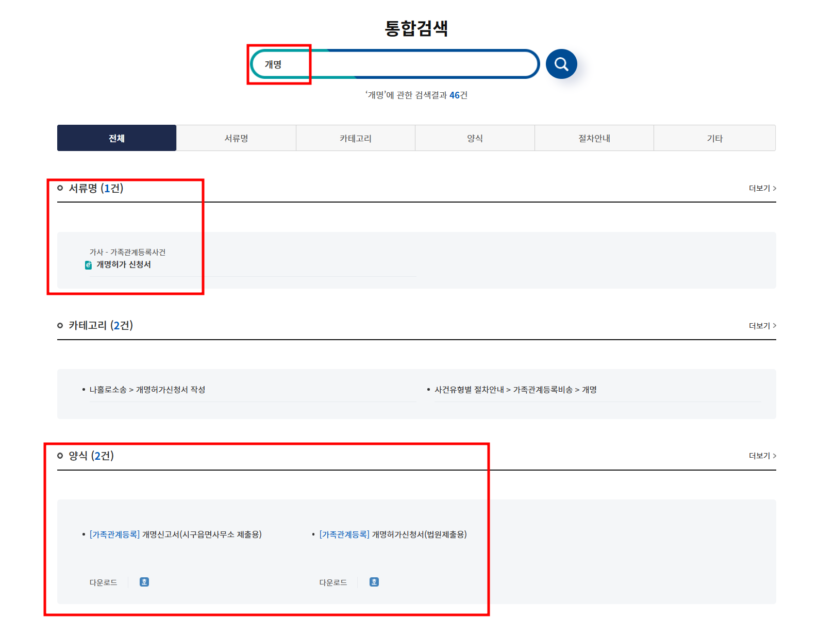Screen dimensions: 835x618
Task: Click the search result count 46건 text
Action: (458, 95)
